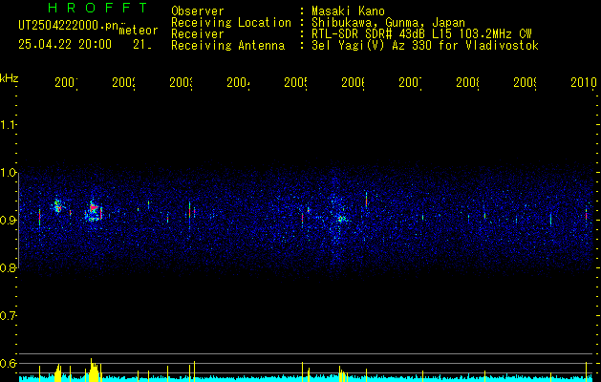Click the 2001 time axis label

pyautogui.click(x=66, y=82)
